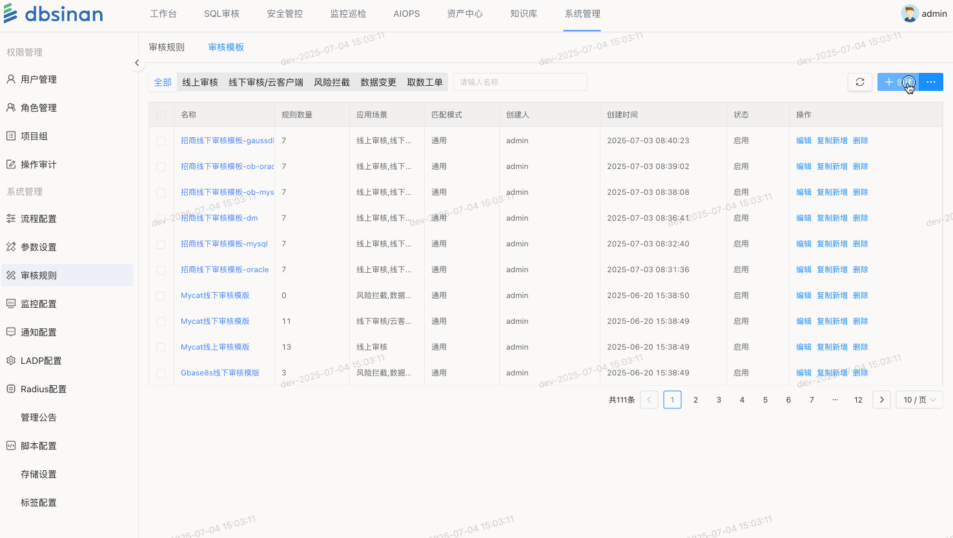953x538 pixels.
Task: Click the admin avatar icon
Action: [x=910, y=14]
